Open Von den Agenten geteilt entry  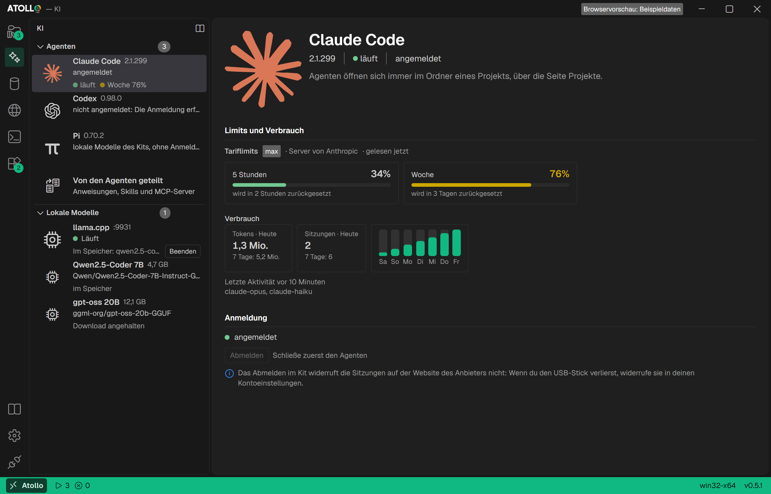(119, 186)
